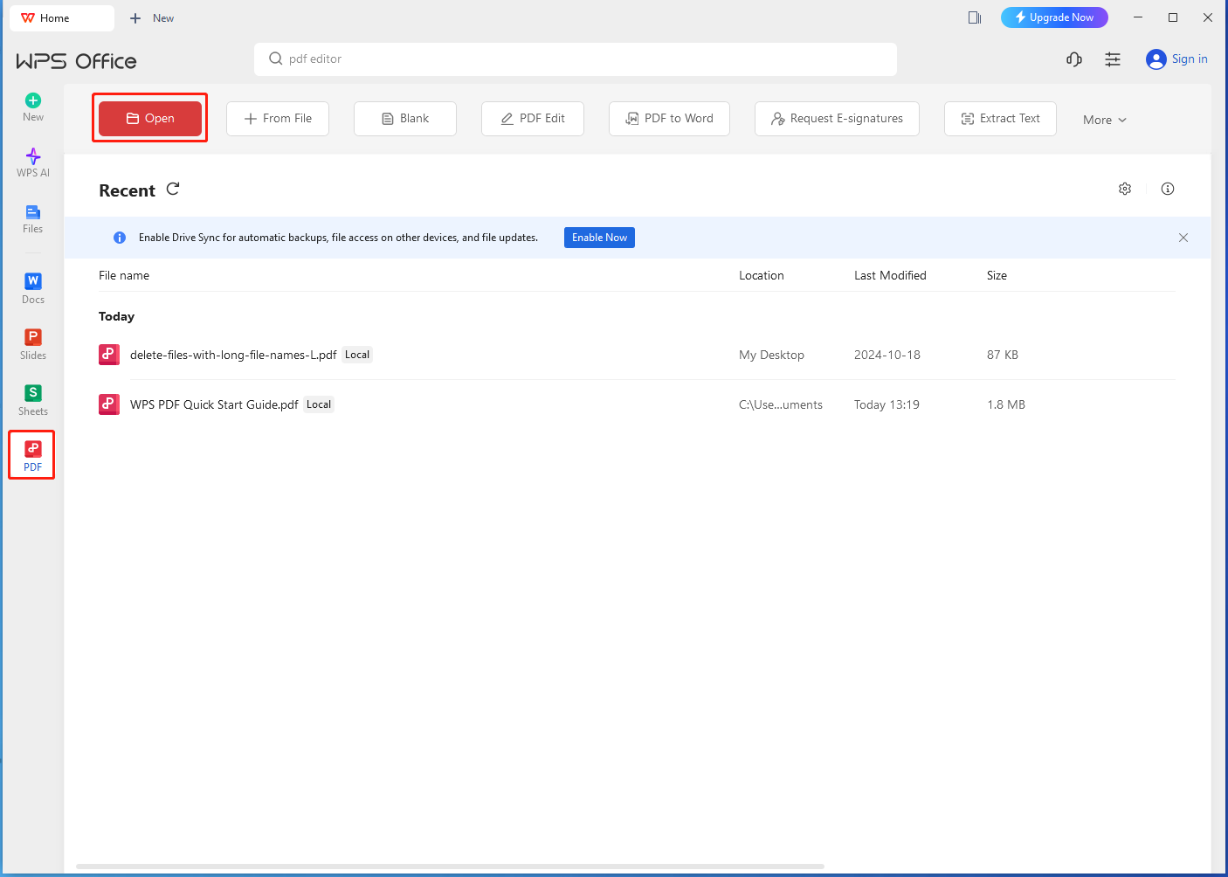Click Today 13:19 modified cell

pos(887,404)
